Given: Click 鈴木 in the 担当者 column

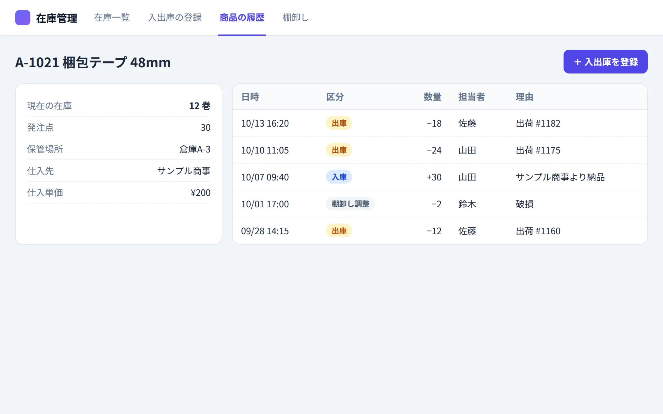Looking at the screenshot, I should point(467,204).
